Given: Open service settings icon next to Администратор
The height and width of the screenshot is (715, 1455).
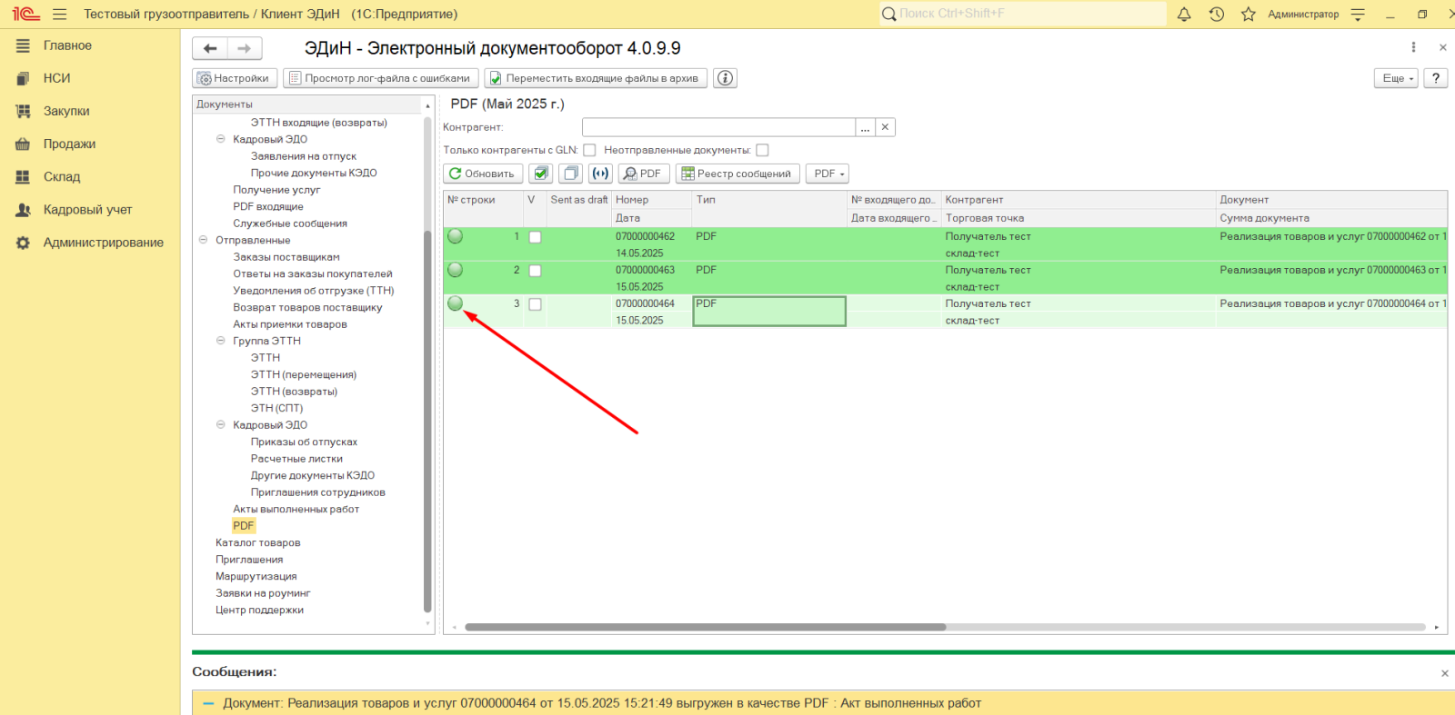Looking at the screenshot, I should point(1359,14).
